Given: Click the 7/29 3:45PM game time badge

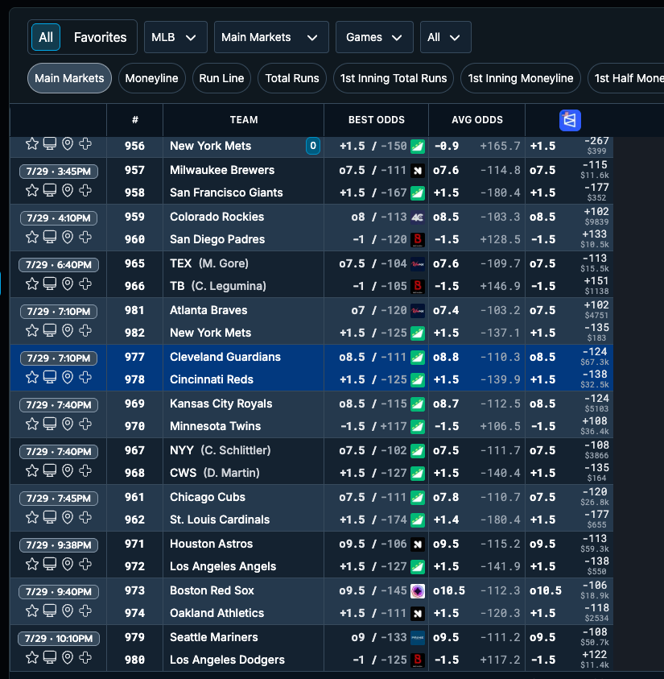Looking at the screenshot, I should (x=59, y=172).
